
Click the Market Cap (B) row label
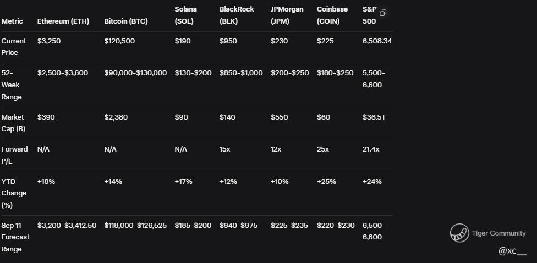pos(14,123)
